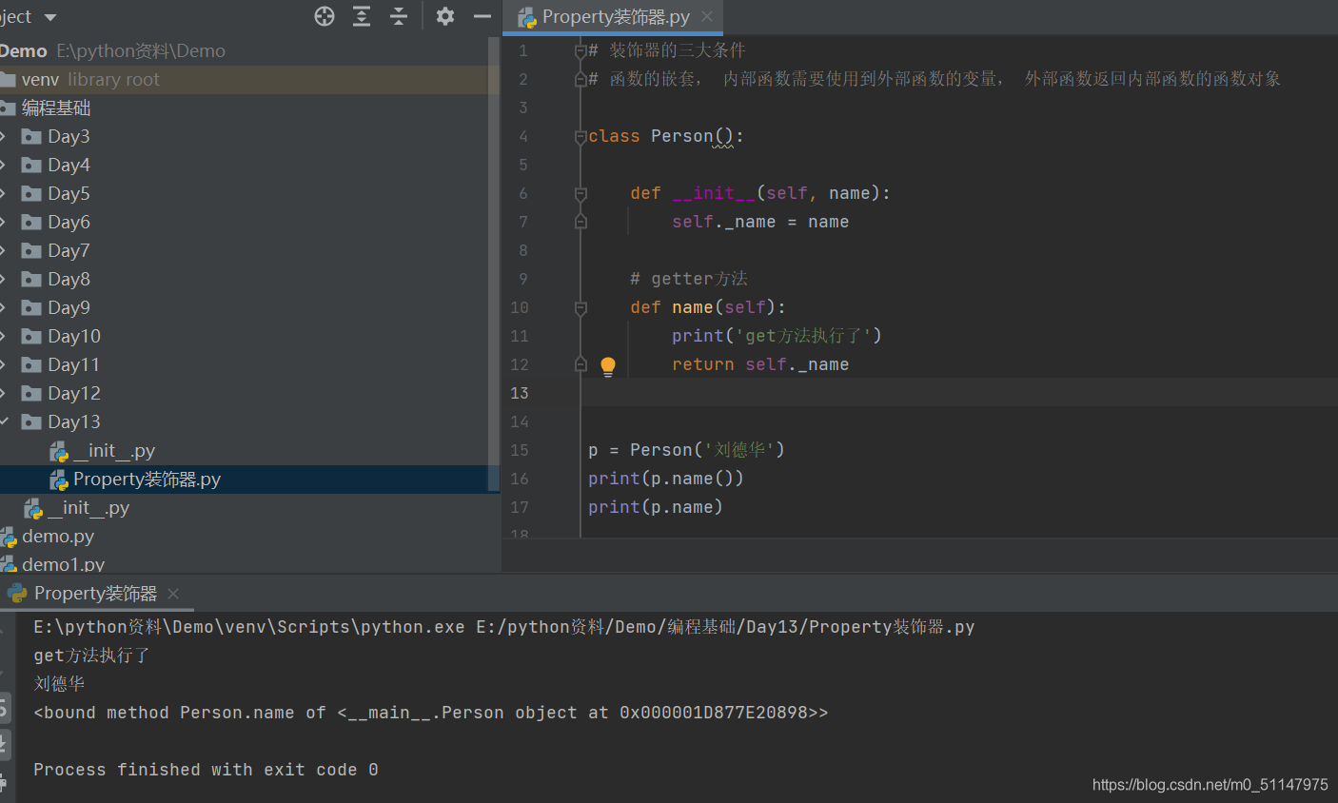Image resolution: width=1338 pixels, height=803 pixels.
Task: Expand the Day3 folder
Action: coord(4,137)
